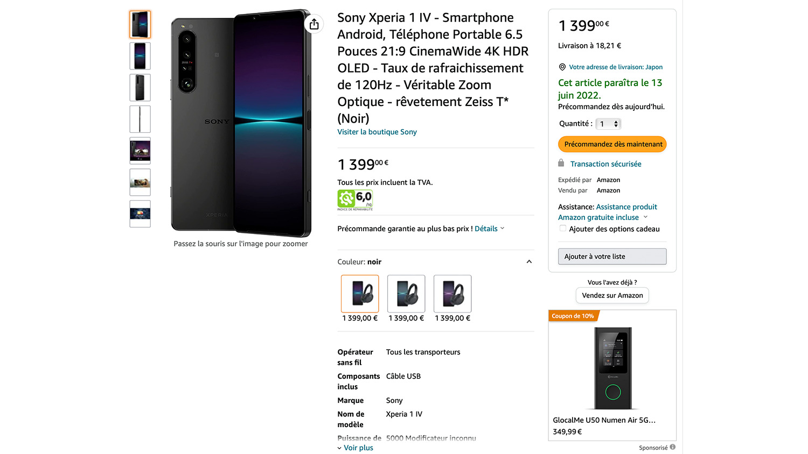Screen dimensions: 808x454
Task: Click the share icon on product image
Action: coord(314,24)
